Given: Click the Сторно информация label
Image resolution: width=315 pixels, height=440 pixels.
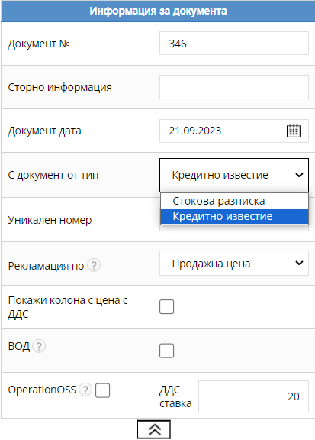Looking at the screenshot, I should (60, 87).
